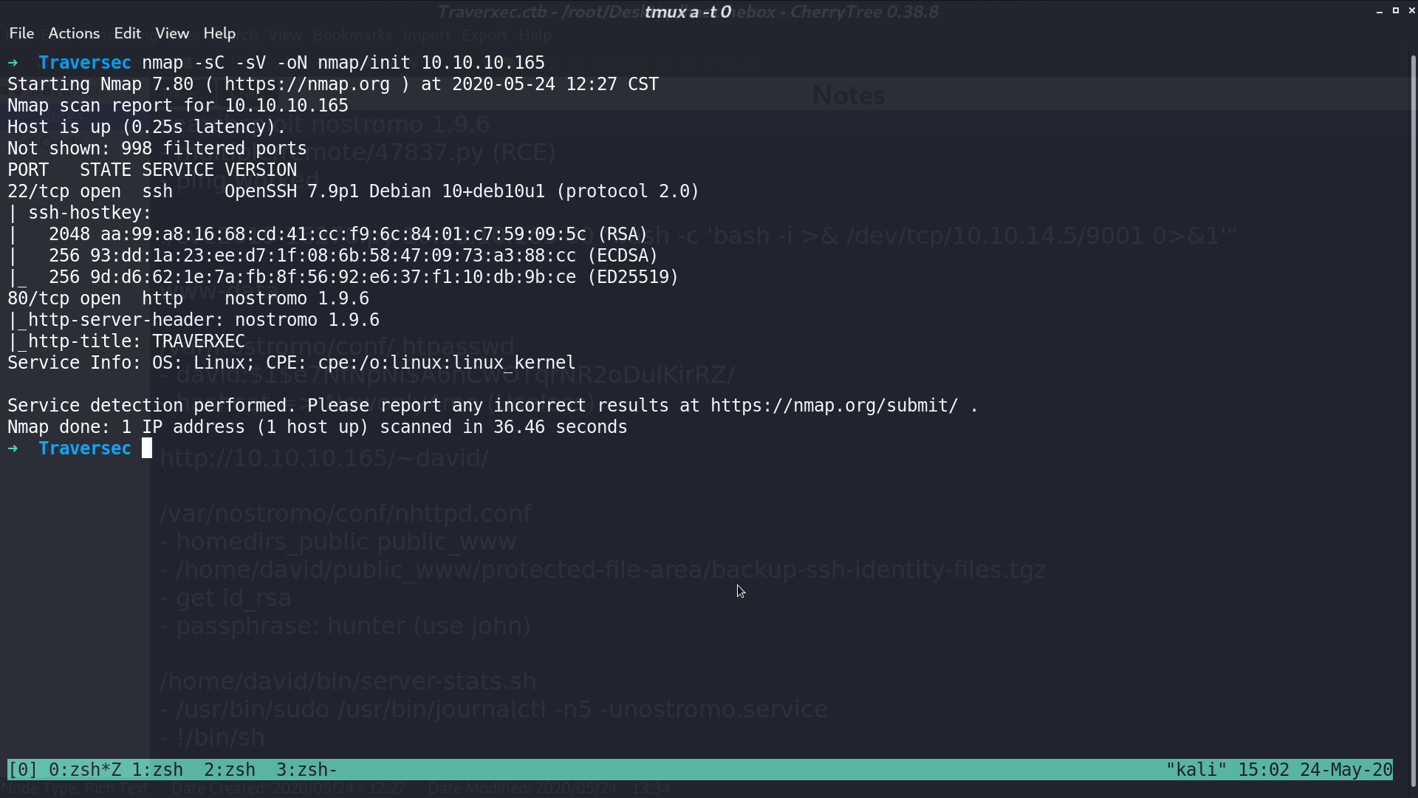Open the View menu
1418x798 pixels.
(172, 33)
